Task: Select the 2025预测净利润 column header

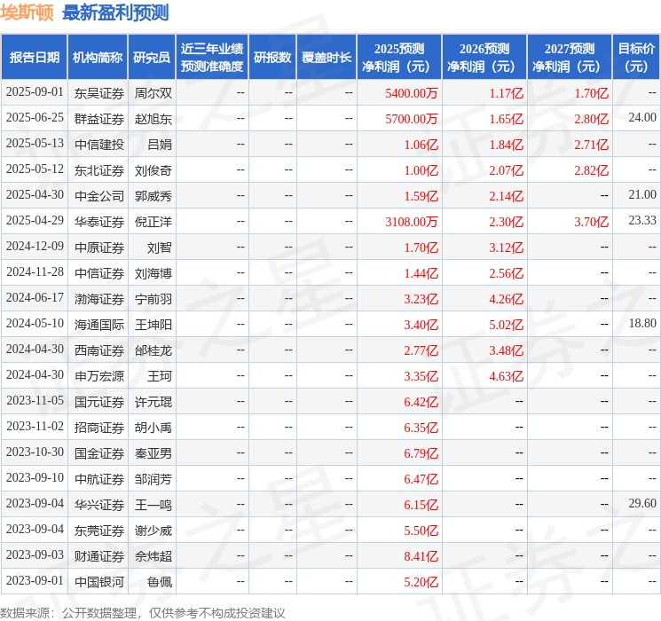Action: point(399,57)
